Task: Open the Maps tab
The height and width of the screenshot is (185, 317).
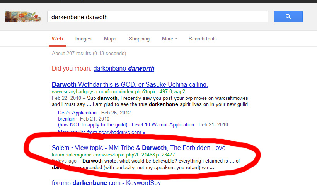Action: tap(110, 39)
